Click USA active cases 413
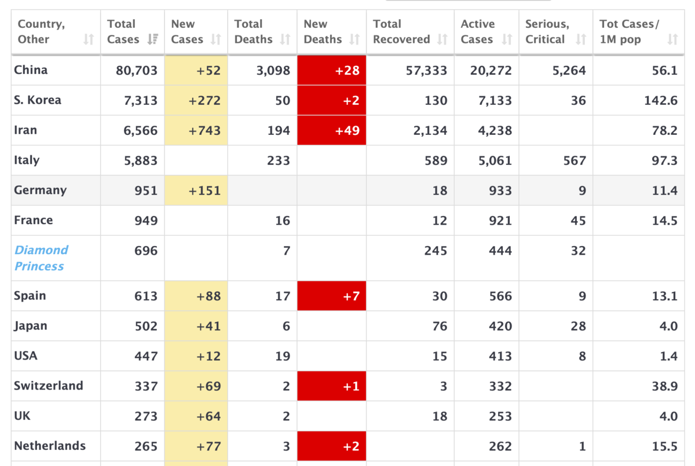 500,357
